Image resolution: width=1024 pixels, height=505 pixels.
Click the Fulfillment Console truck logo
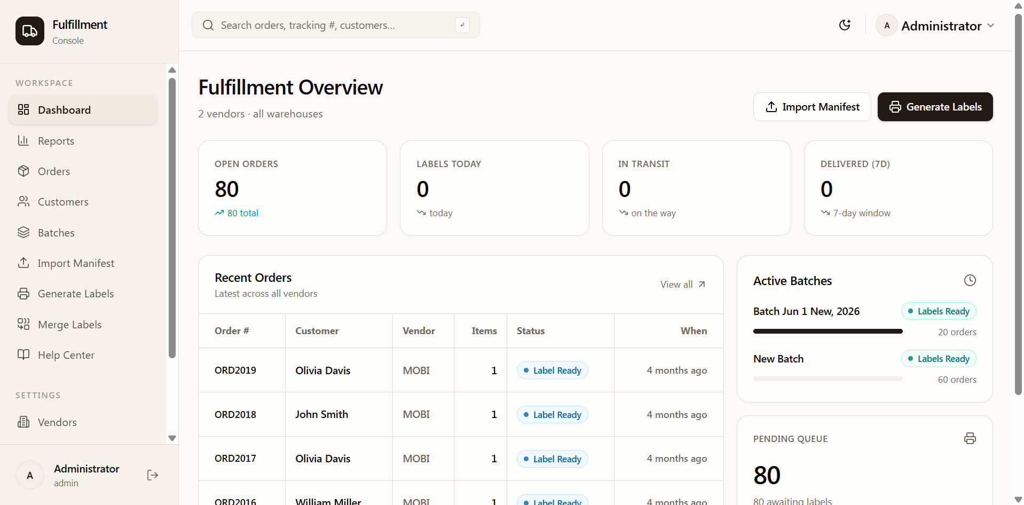(30, 31)
